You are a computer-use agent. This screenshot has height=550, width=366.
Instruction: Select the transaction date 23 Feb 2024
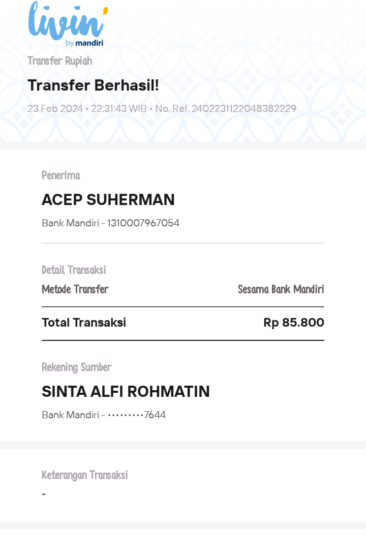coord(55,108)
